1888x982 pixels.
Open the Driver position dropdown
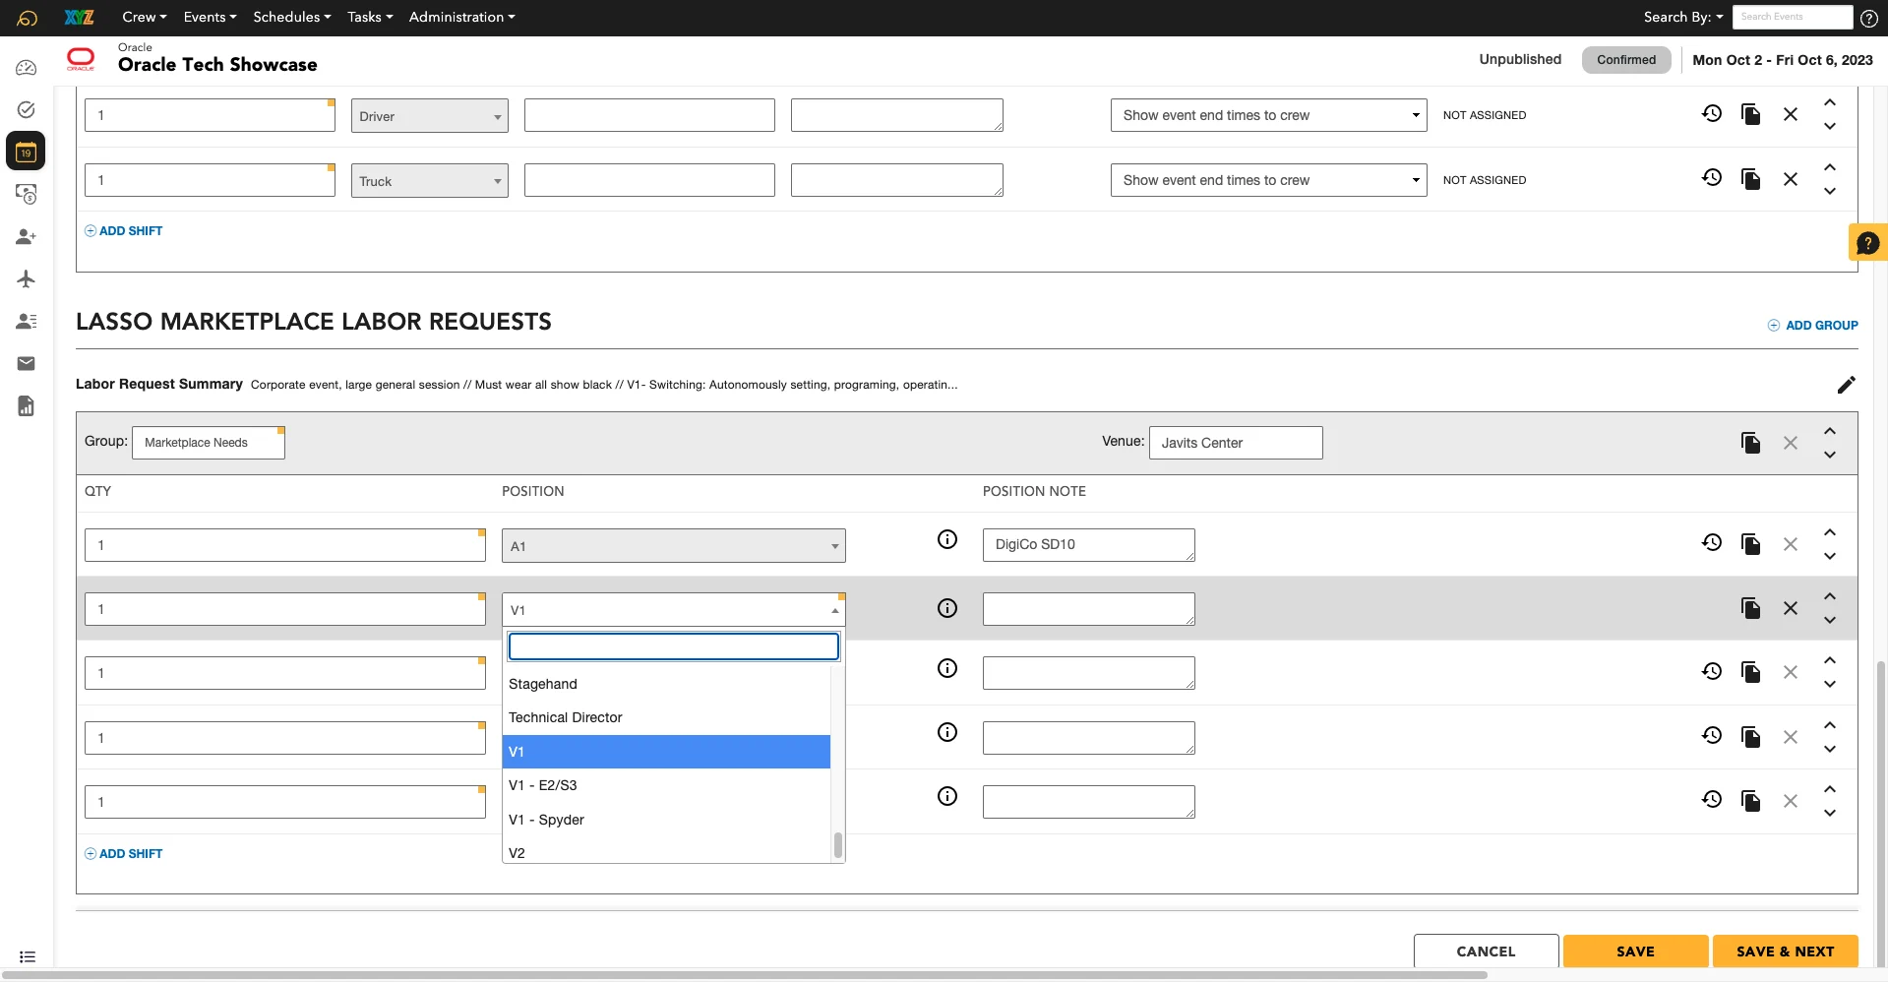(x=430, y=116)
